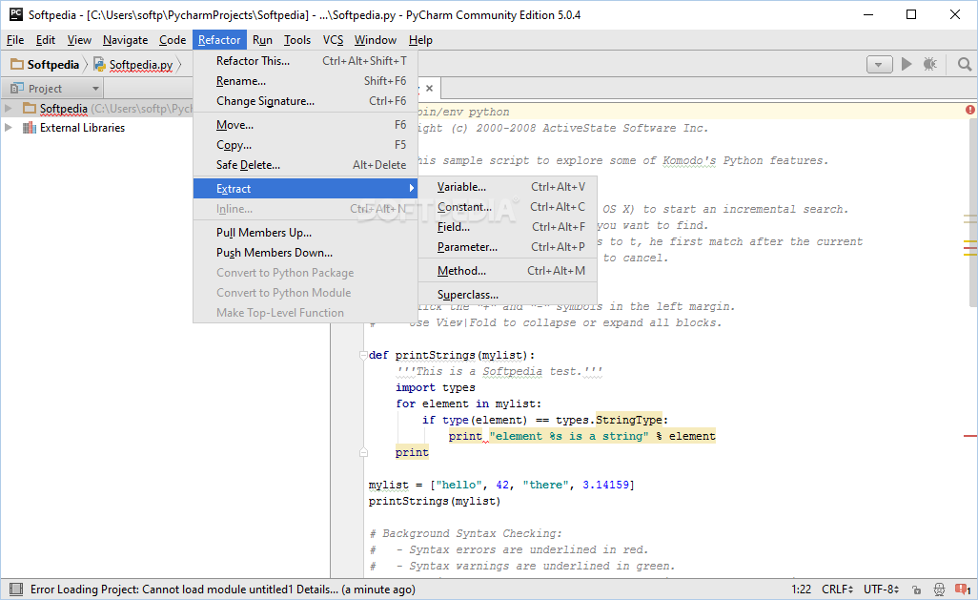Click the tool windows icon in status bar corner

tap(16, 589)
